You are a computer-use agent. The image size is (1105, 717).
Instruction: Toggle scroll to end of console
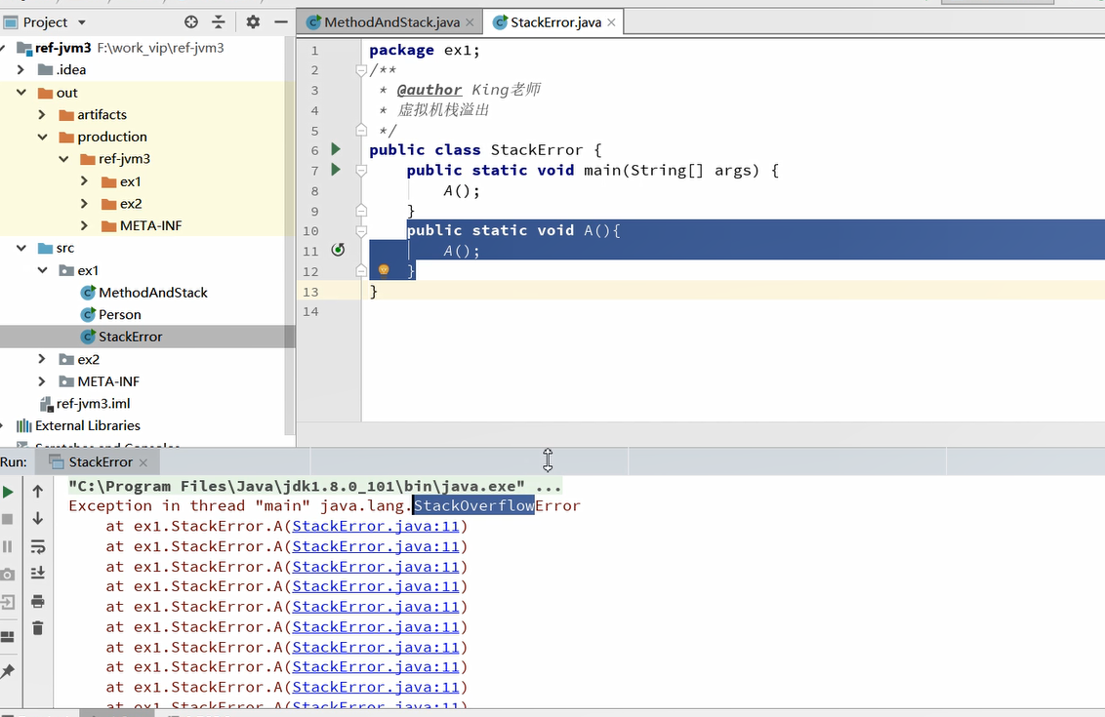(x=38, y=574)
